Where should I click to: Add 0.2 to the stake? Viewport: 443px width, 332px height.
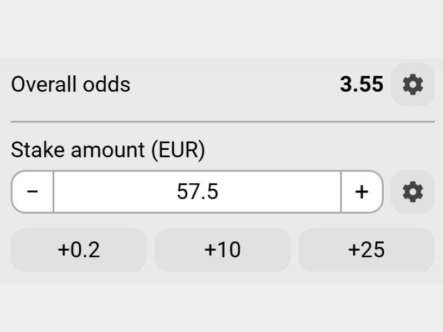tap(79, 250)
